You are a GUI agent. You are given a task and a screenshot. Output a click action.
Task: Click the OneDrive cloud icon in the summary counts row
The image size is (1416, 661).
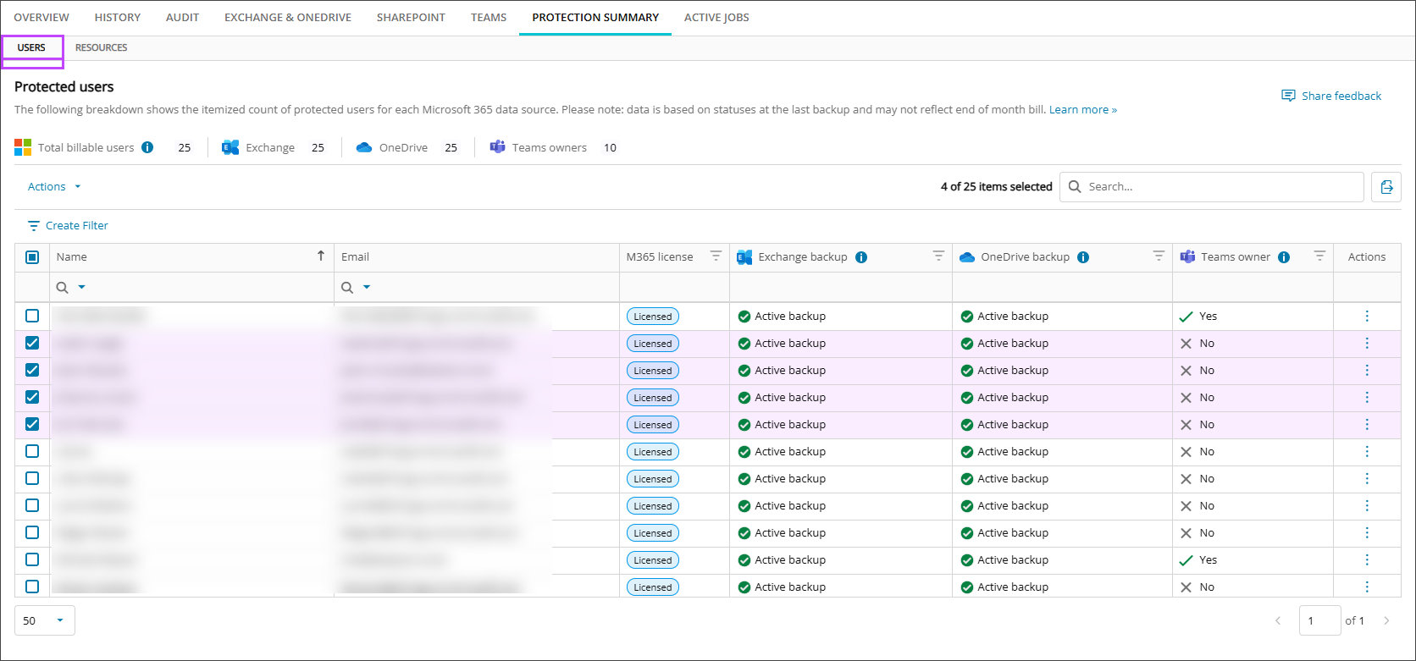click(364, 147)
